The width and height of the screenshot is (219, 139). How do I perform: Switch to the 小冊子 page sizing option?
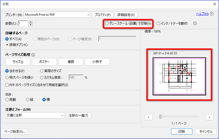tap(97, 62)
